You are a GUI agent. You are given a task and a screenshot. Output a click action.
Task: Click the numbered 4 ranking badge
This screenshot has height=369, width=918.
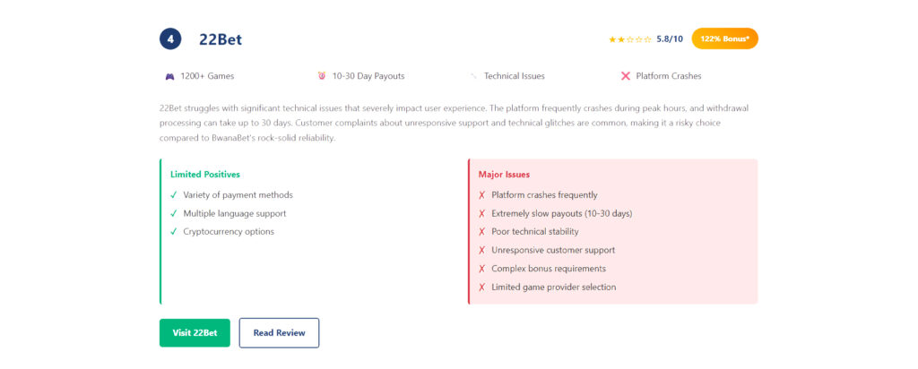[x=170, y=39]
